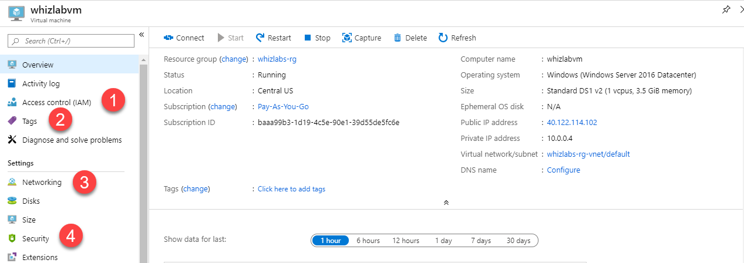Screen dimensions: 744x263
Task: Select the 1 day time range
Action: pyautogui.click(x=443, y=241)
